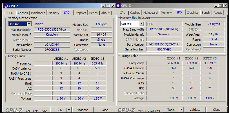Expand the Tools arrow in right window
This screenshot has width=229, height=113.
coord(181,110)
